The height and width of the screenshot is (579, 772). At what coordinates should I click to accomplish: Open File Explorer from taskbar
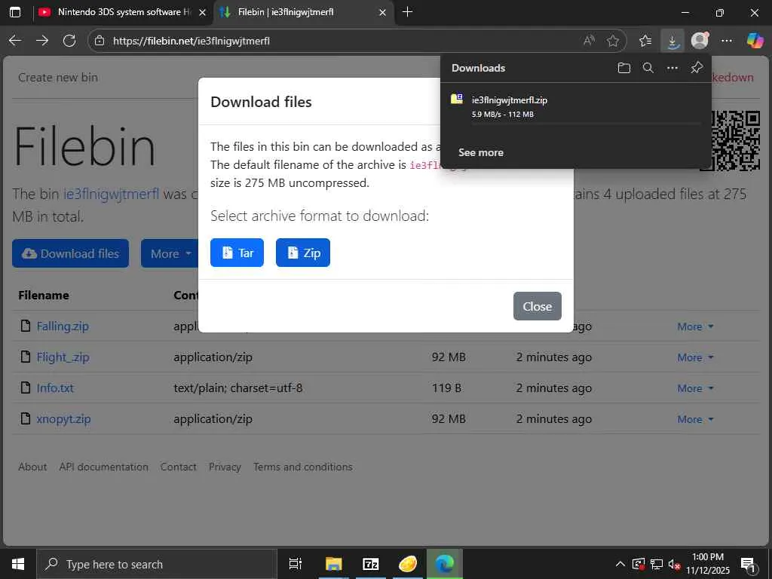tap(333, 564)
